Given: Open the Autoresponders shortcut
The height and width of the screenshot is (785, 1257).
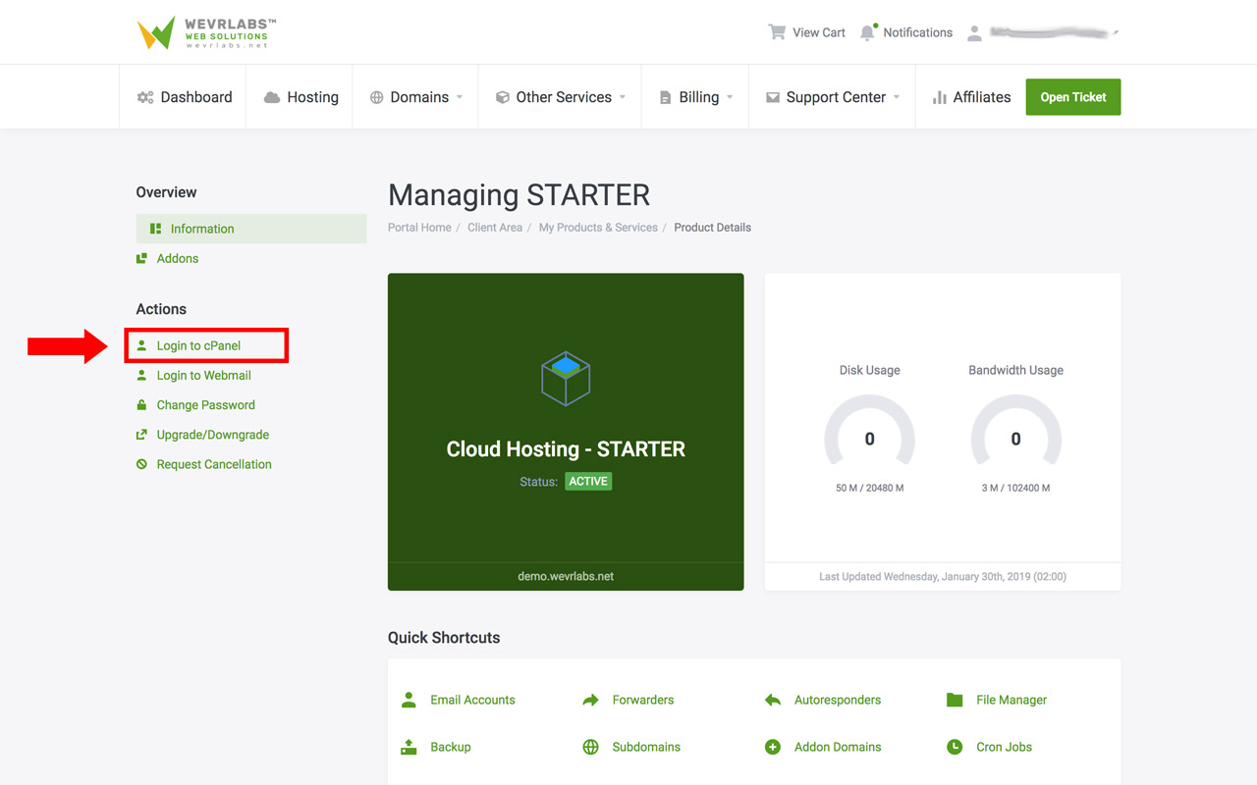Looking at the screenshot, I should tap(838, 700).
